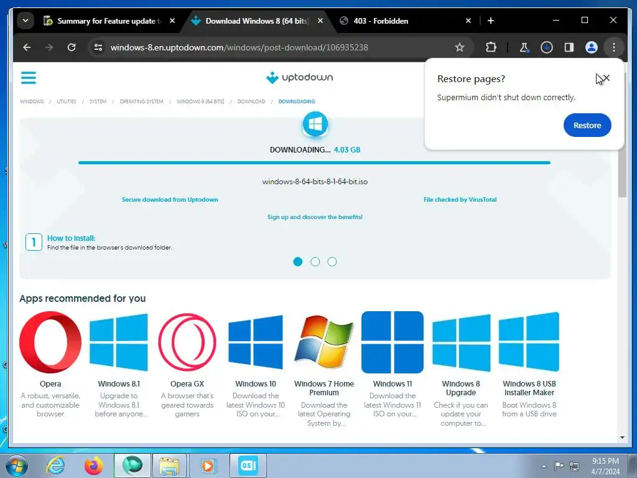Image resolution: width=637 pixels, height=478 pixels.
Task: Open the Windows 11 app icon
Action: [x=393, y=342]
